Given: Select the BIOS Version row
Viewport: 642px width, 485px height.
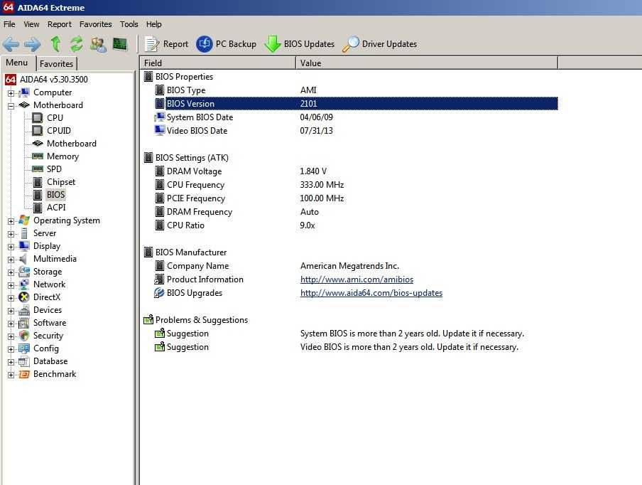Looking at the screenshot, I should tap(356, 104).
